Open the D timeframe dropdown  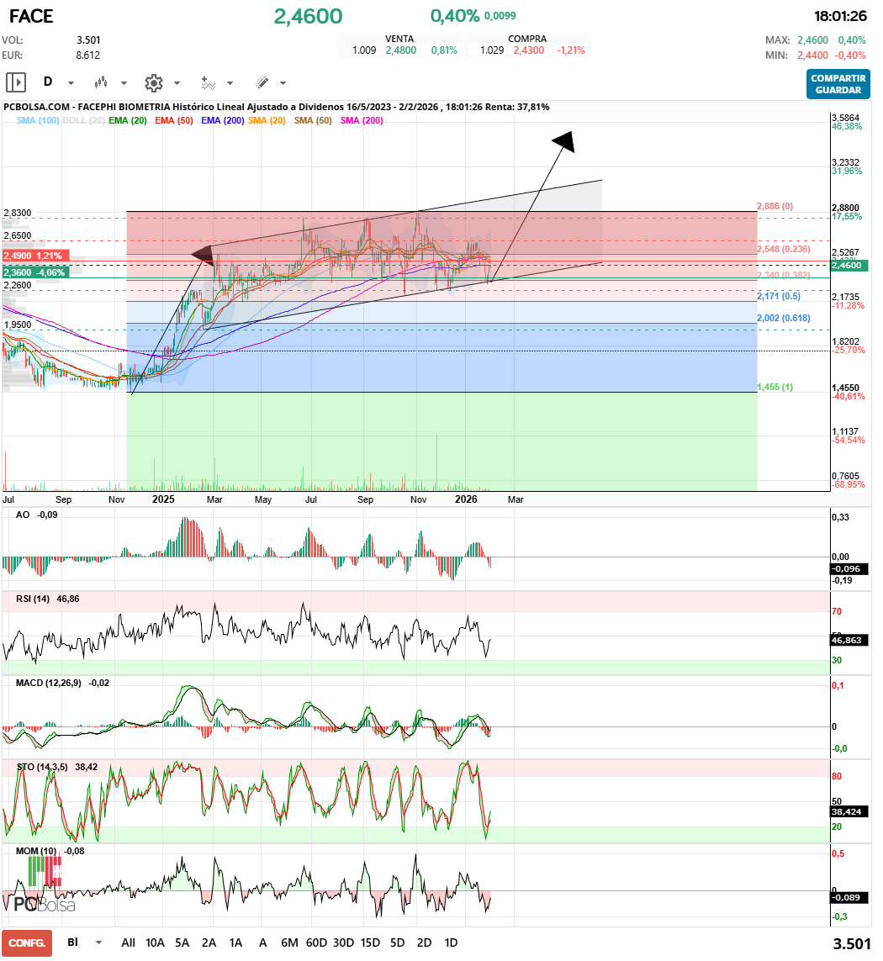tap(52, 82)
